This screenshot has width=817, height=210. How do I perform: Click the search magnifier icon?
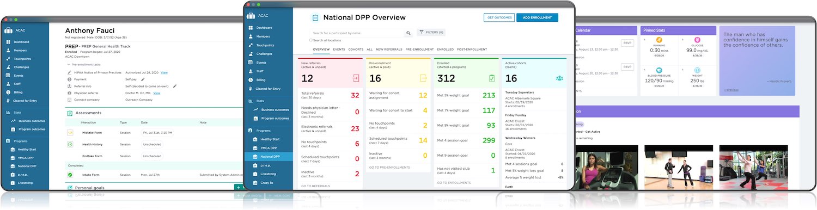[408, 33]
